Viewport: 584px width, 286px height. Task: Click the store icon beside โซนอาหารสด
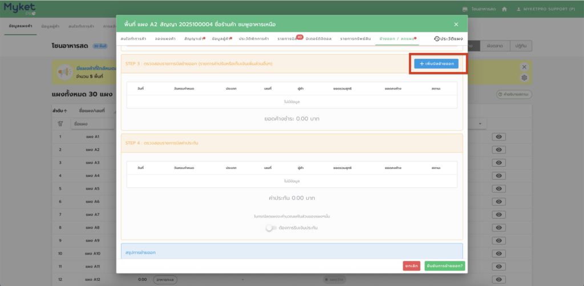[465, 9]
